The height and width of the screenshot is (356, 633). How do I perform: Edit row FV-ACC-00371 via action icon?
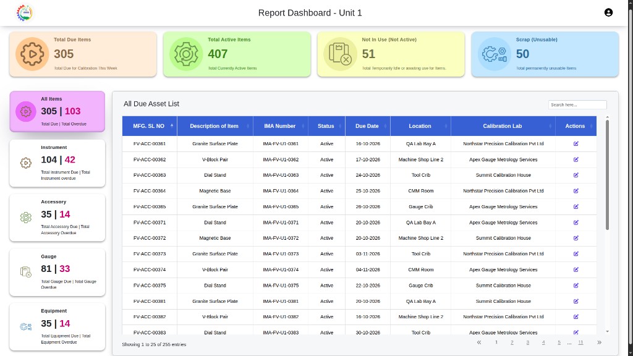point(576,222)
